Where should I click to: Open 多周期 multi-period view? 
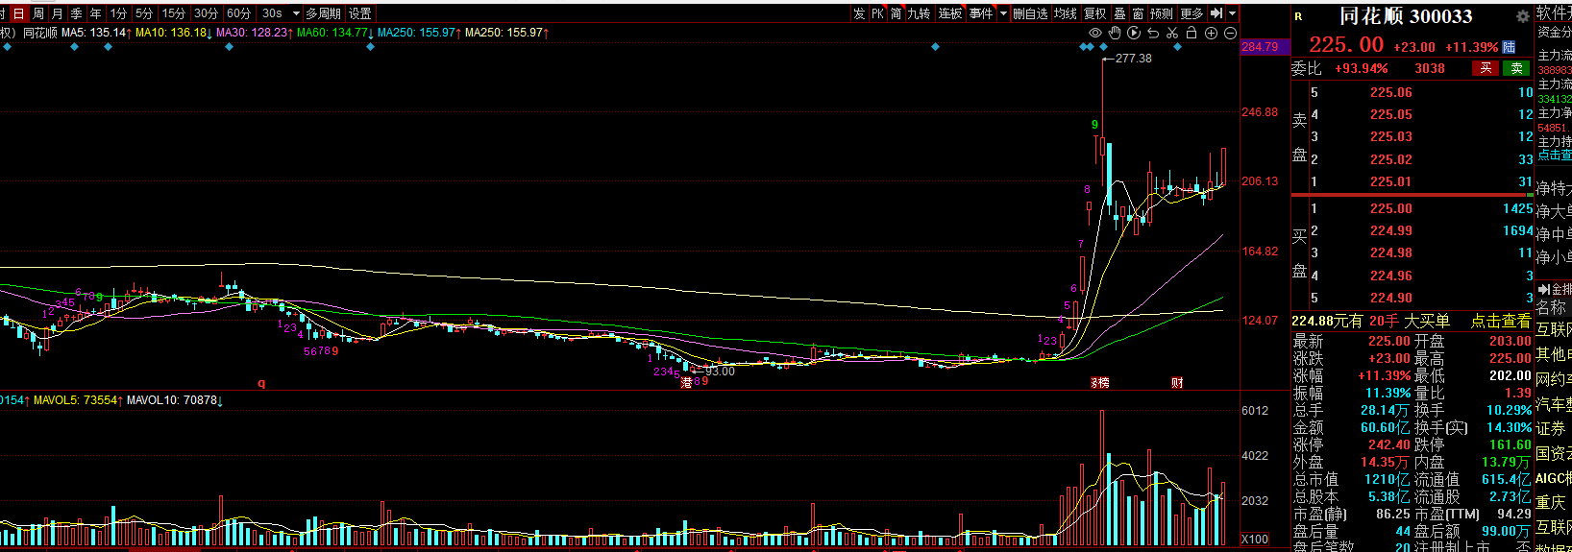click(x=324, y=13)
